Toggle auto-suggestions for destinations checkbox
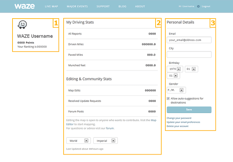 coord(168,99)
